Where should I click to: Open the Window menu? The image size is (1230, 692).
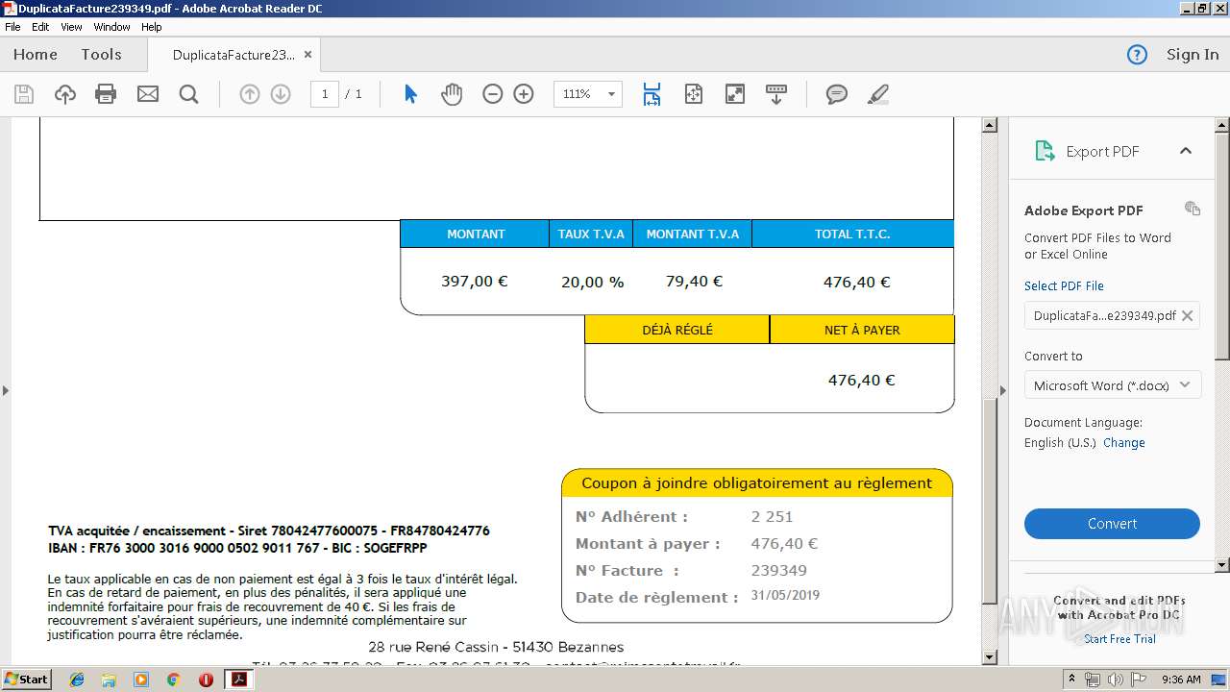click(111, 27)
